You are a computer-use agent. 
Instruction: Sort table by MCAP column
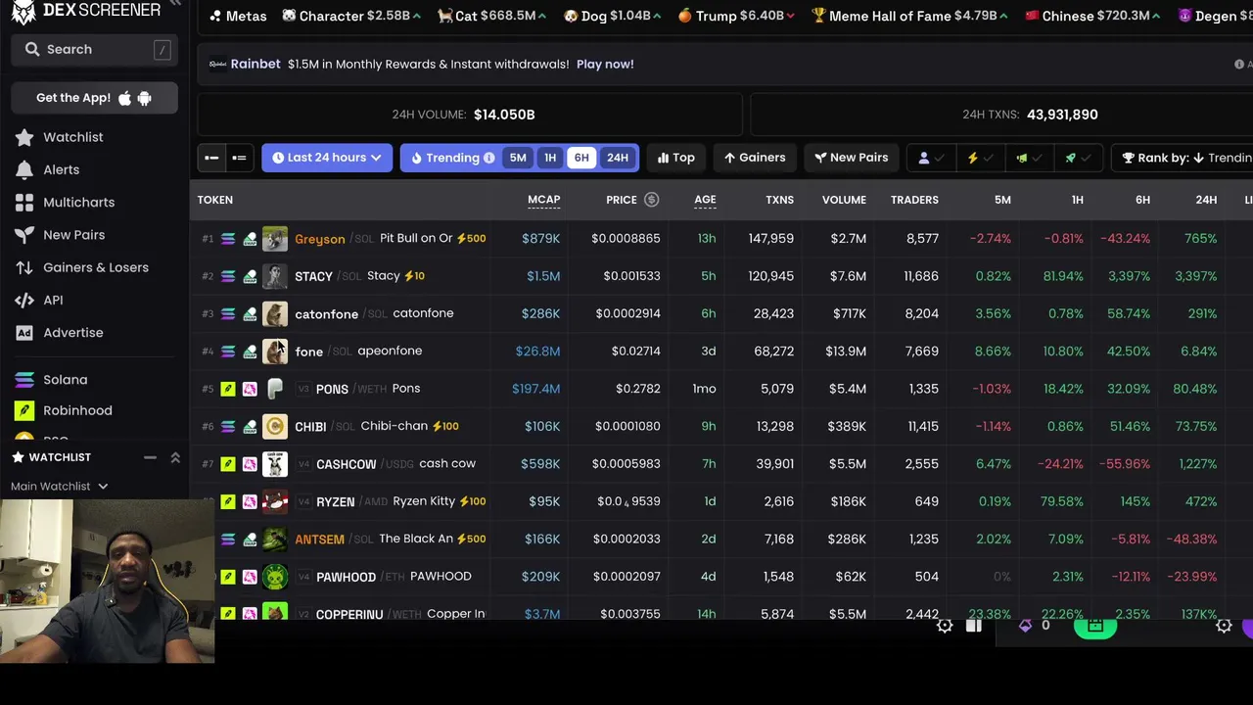tap(544, 200)
